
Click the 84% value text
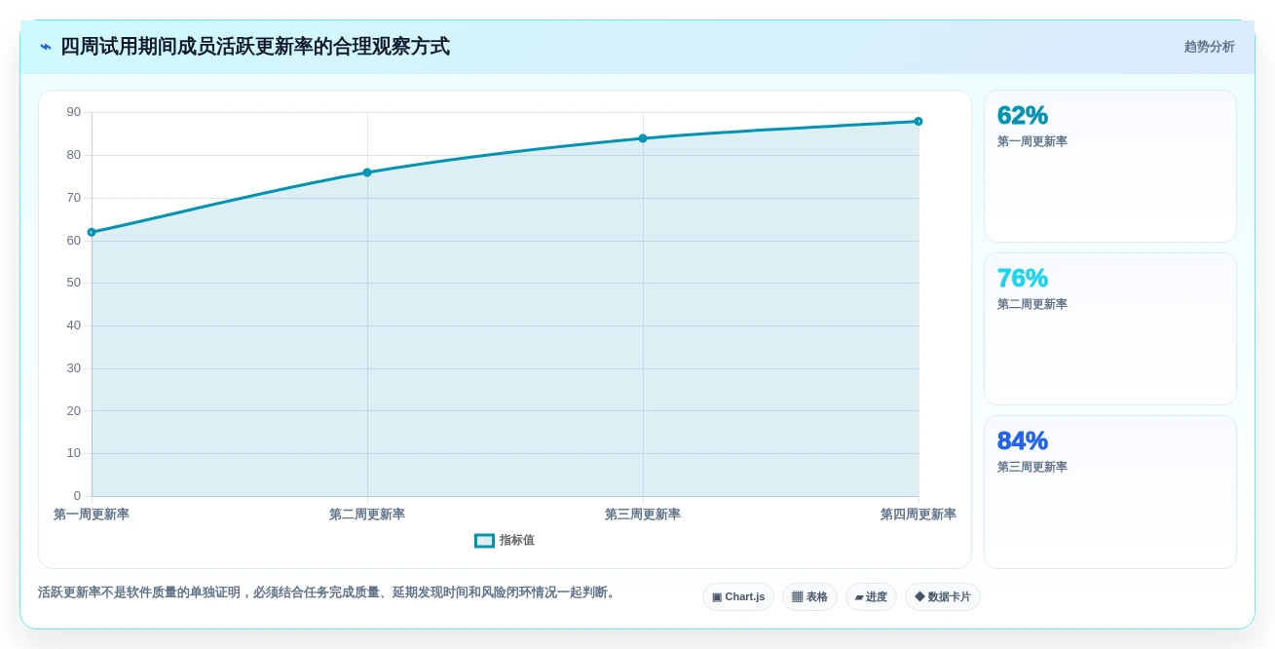1023,440
